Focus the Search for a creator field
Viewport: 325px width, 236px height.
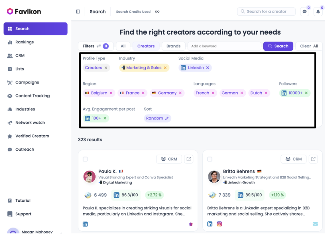click(x=266, y=12)
